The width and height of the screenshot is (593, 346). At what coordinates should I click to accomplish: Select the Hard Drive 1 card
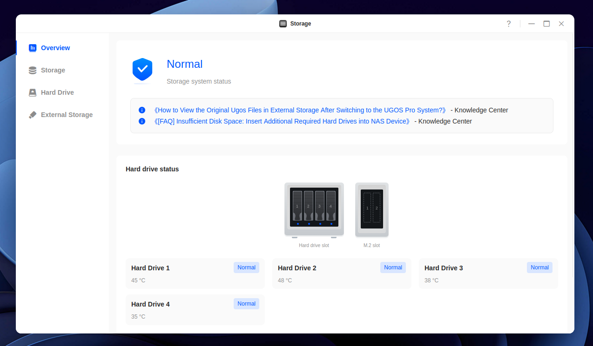[x=195, y=274]
